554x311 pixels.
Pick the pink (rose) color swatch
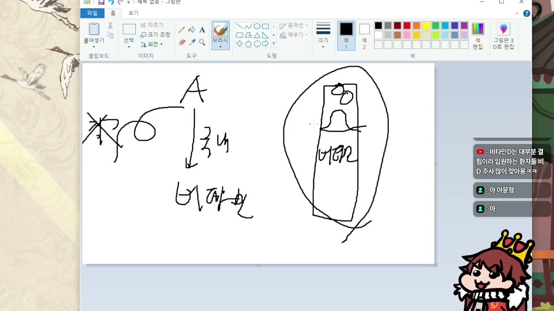pyautogui.click(x=407, y=35)
